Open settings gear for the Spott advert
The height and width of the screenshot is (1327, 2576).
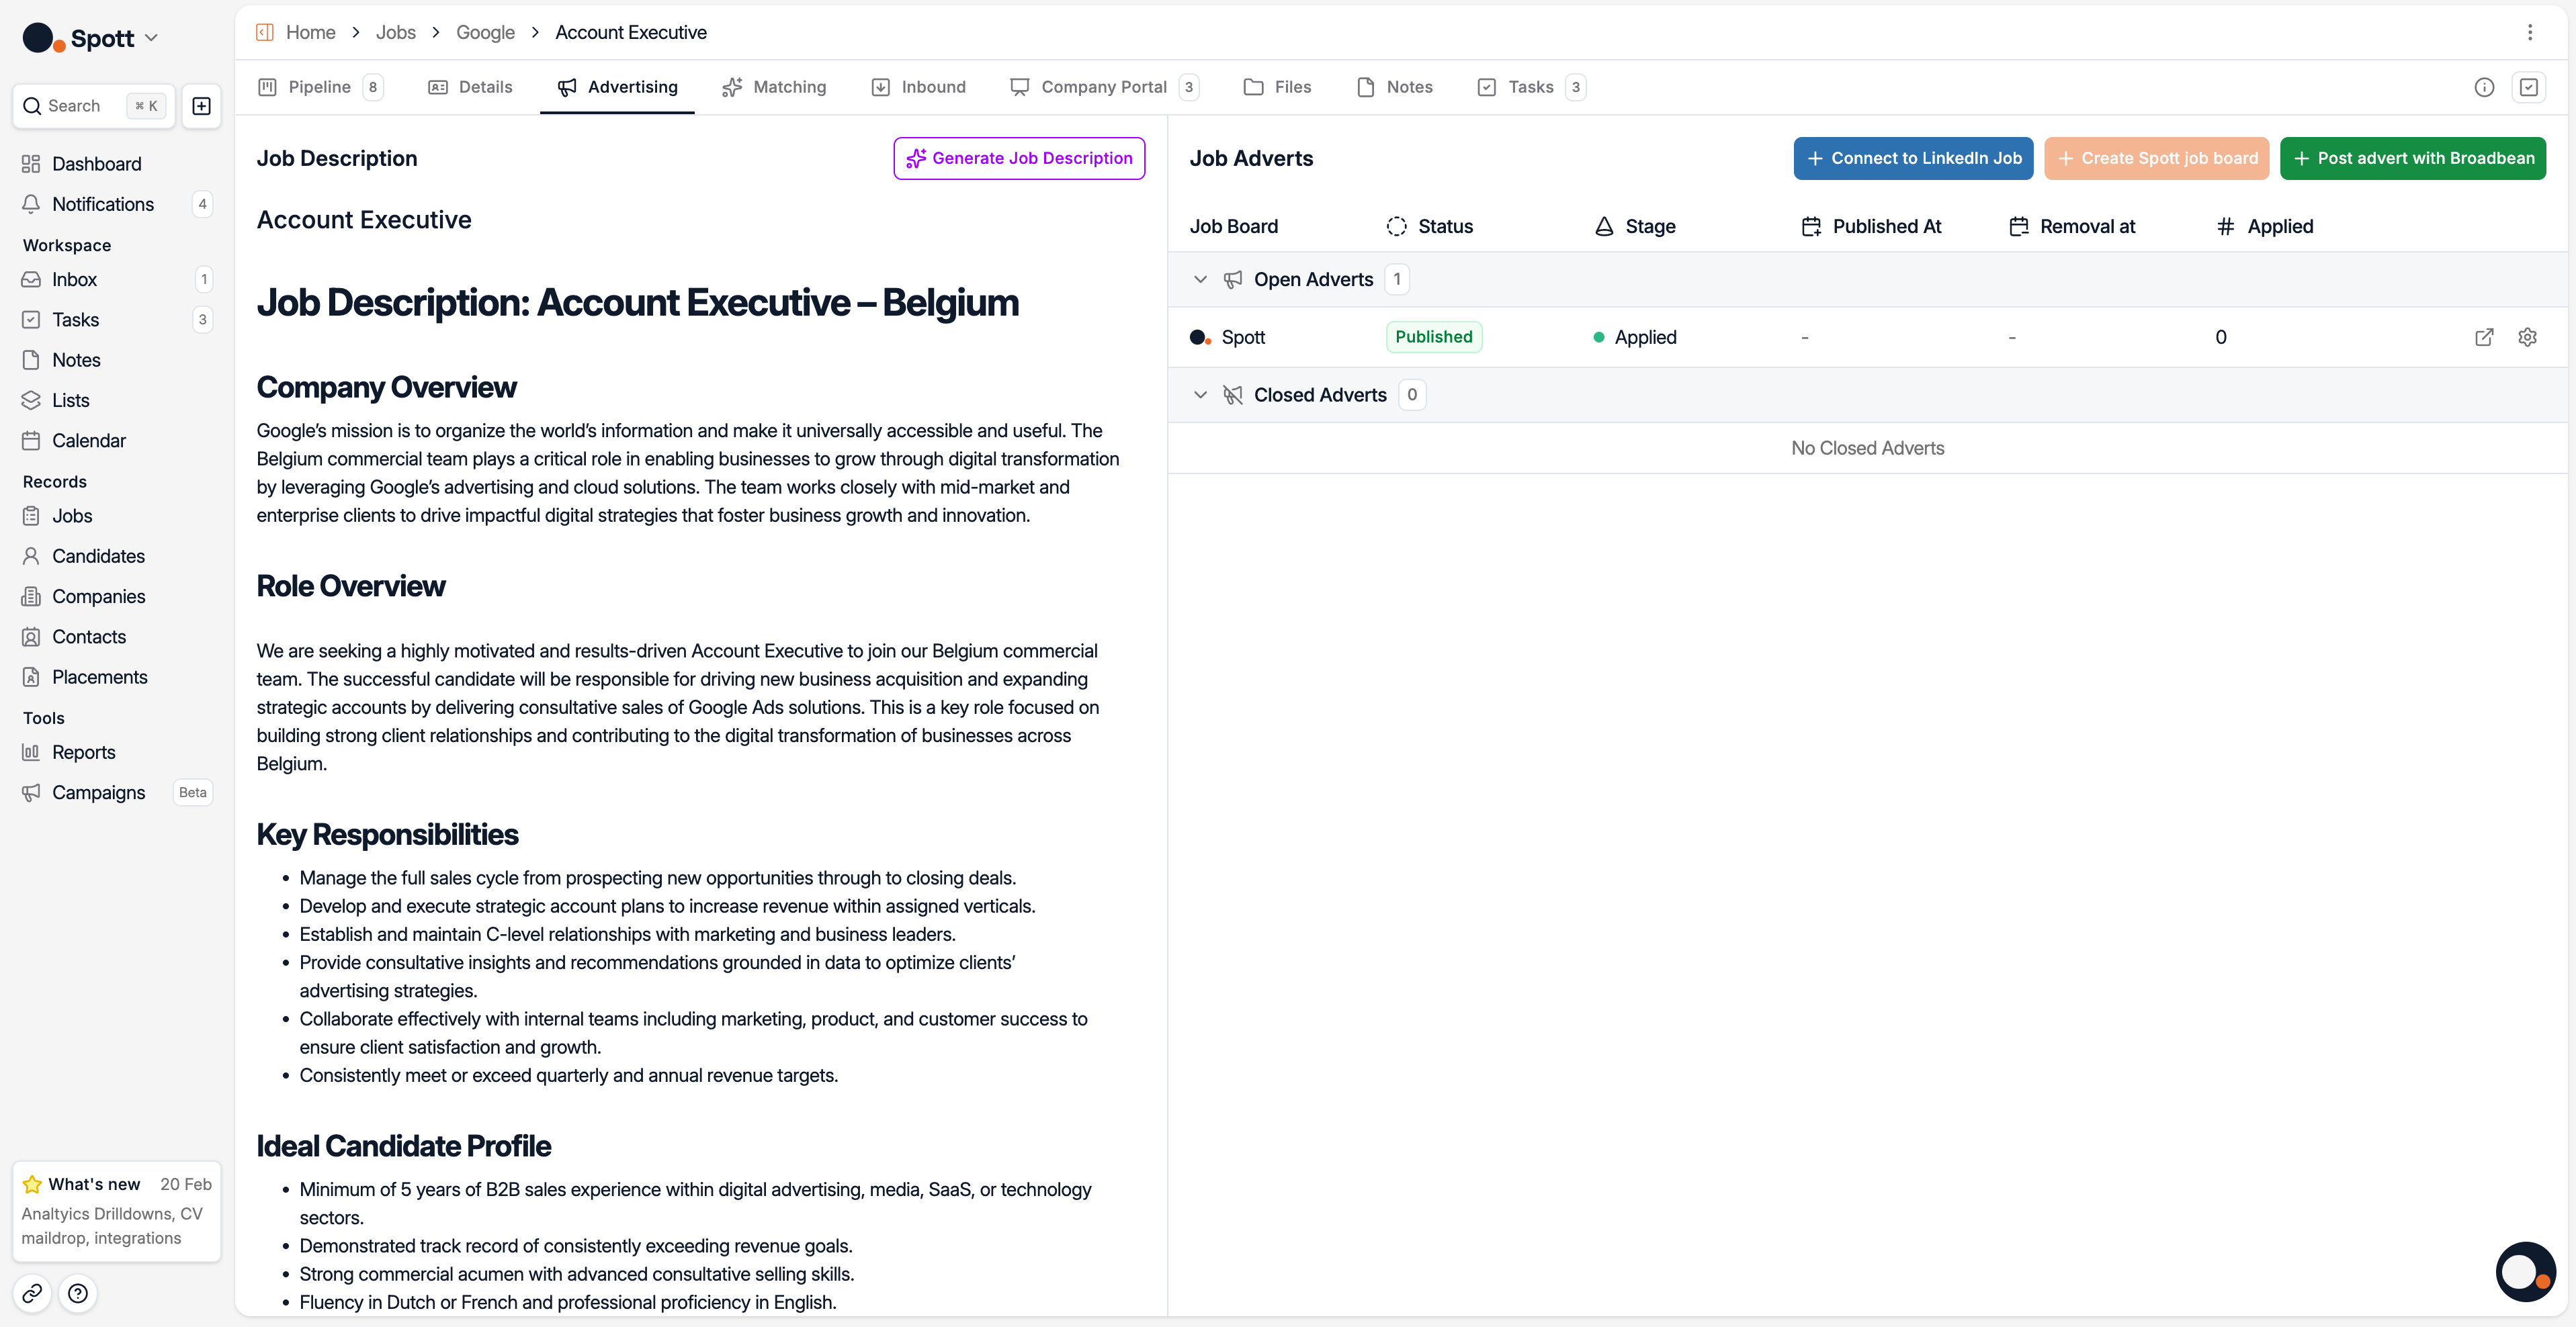pos(2527,336)
